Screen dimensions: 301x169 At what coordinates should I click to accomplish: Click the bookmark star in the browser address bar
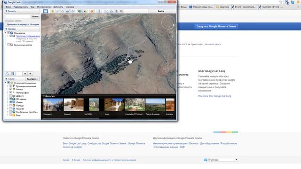(281, 2)
